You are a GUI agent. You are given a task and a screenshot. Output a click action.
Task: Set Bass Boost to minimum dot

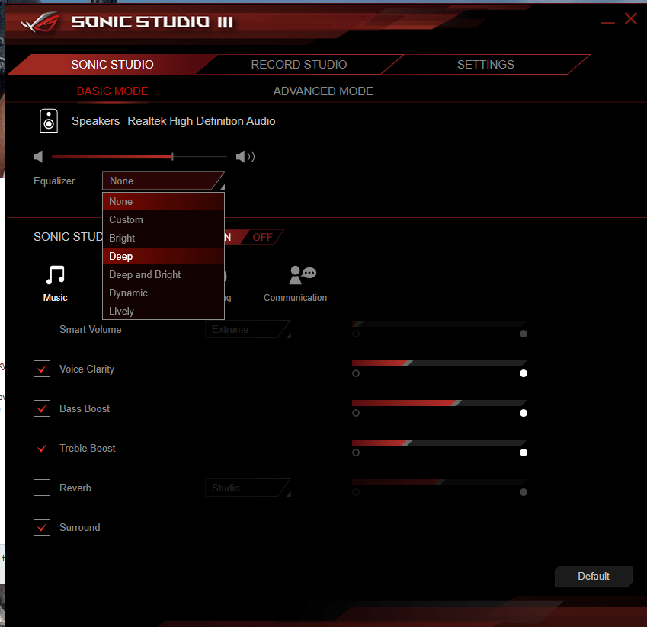pyautogui.click(x=356, y=413)
